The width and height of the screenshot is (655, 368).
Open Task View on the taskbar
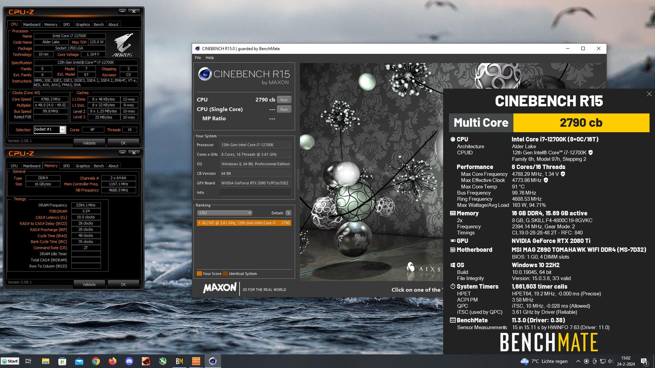[28, 361]
